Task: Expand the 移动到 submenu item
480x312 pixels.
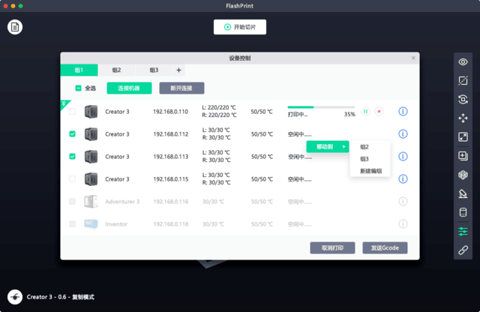Action: click(328, 147)
